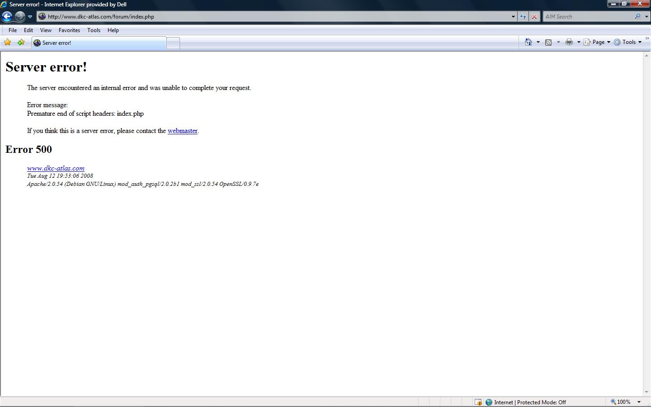Screen dimensions: 651x407
Task: Open the Page dropdown menu
Action: (x=597, y=42)
